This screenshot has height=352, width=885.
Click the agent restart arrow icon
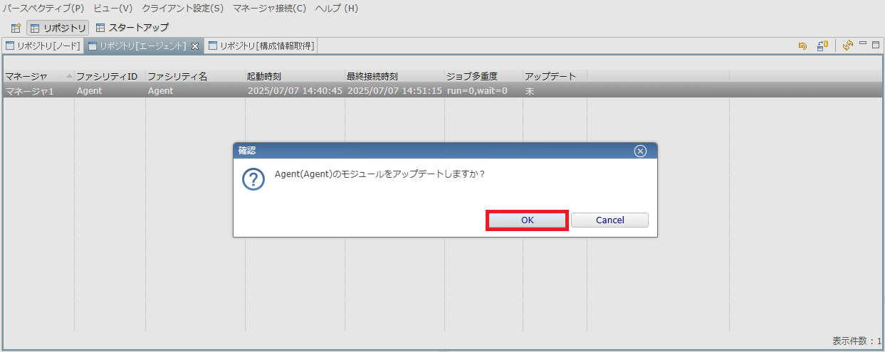tap(802, 46)
